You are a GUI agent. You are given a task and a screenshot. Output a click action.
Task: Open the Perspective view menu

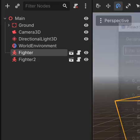(114, 21)
